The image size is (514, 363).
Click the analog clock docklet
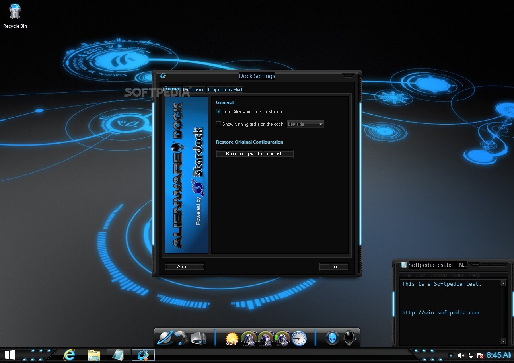coord(299,338)
